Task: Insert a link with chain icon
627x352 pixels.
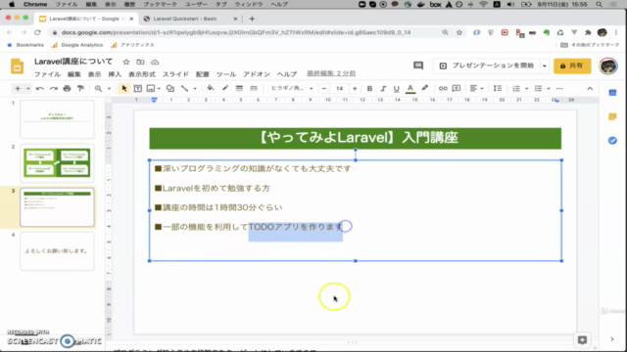Action: [x=443, y=89]
